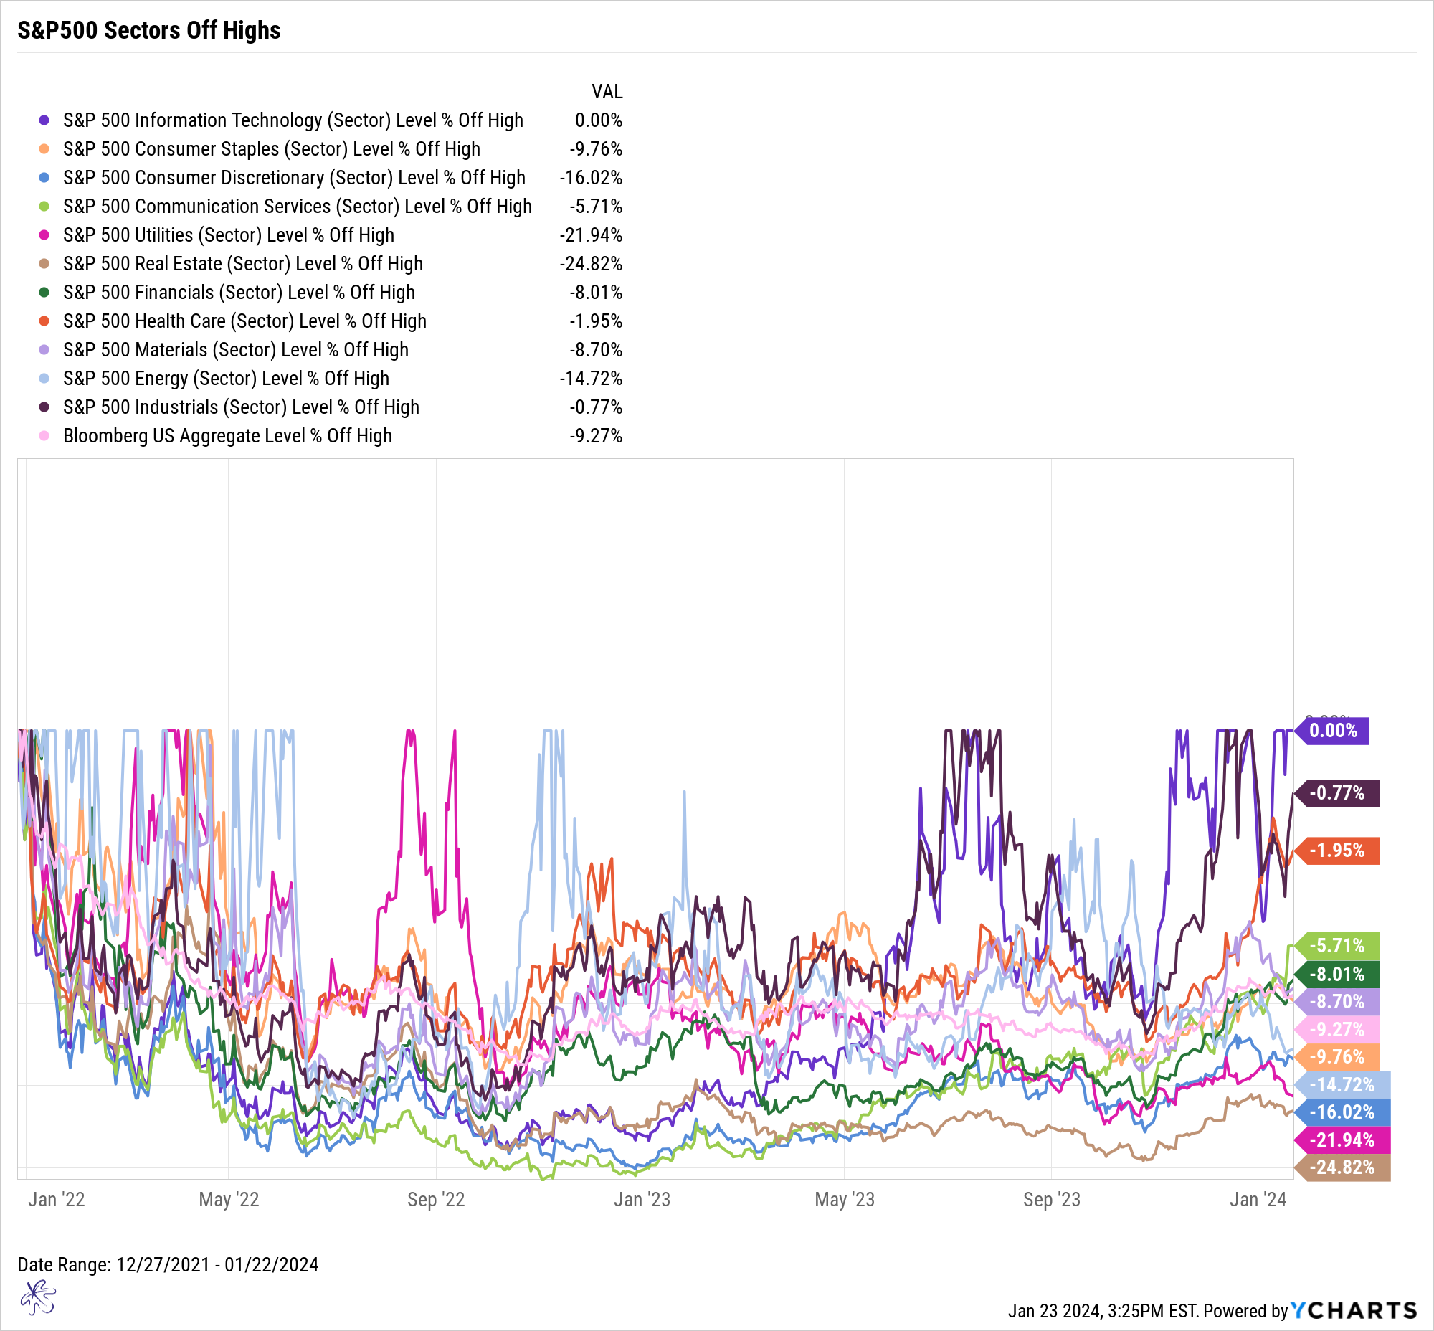Click the purple flower logo icon
The width and height of the screenshot is (1434, 1331).
(x=37, y=1297)
